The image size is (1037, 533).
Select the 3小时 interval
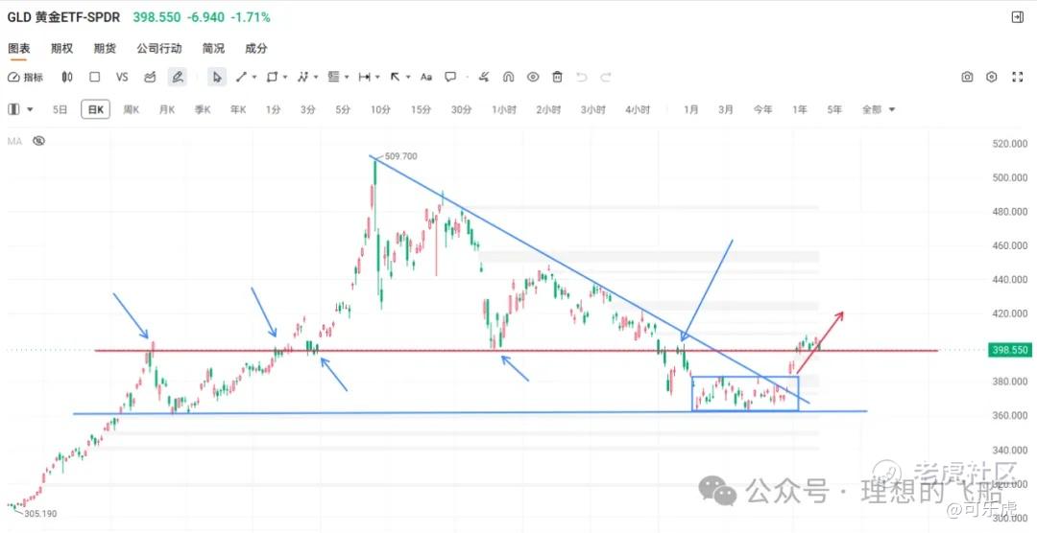pos(593,109)
